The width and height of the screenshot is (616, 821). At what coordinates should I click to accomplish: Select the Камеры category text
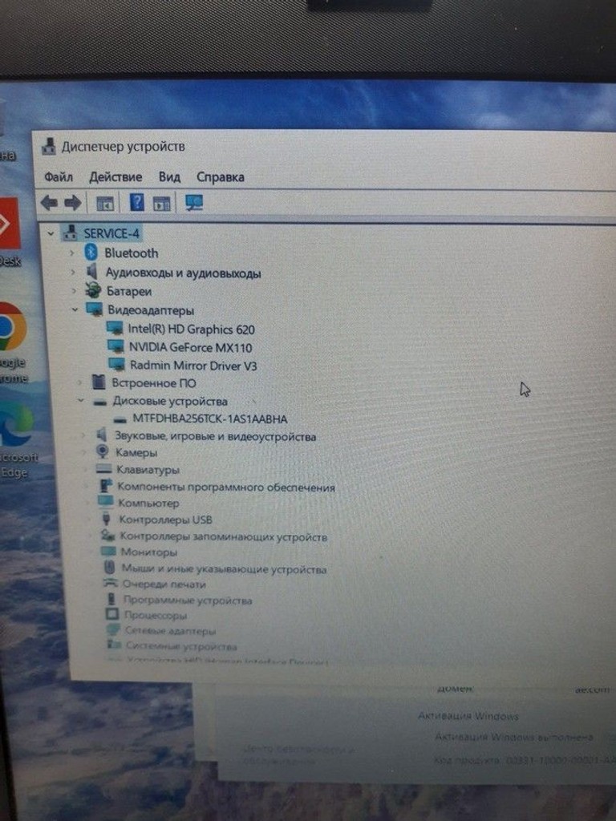(x=136, y=452)
